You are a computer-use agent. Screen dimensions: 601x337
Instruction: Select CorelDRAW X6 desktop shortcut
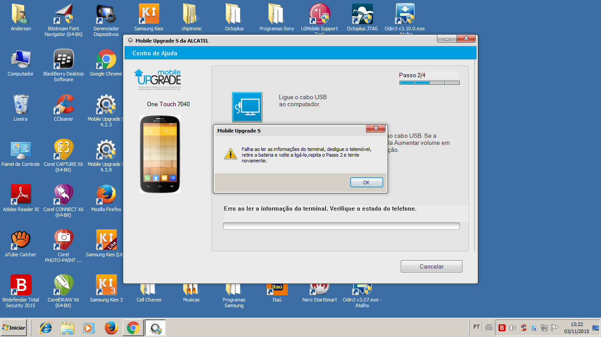coord(63,291)
